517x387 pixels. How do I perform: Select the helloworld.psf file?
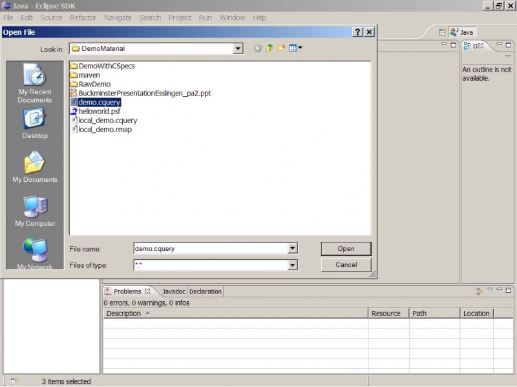95,111
